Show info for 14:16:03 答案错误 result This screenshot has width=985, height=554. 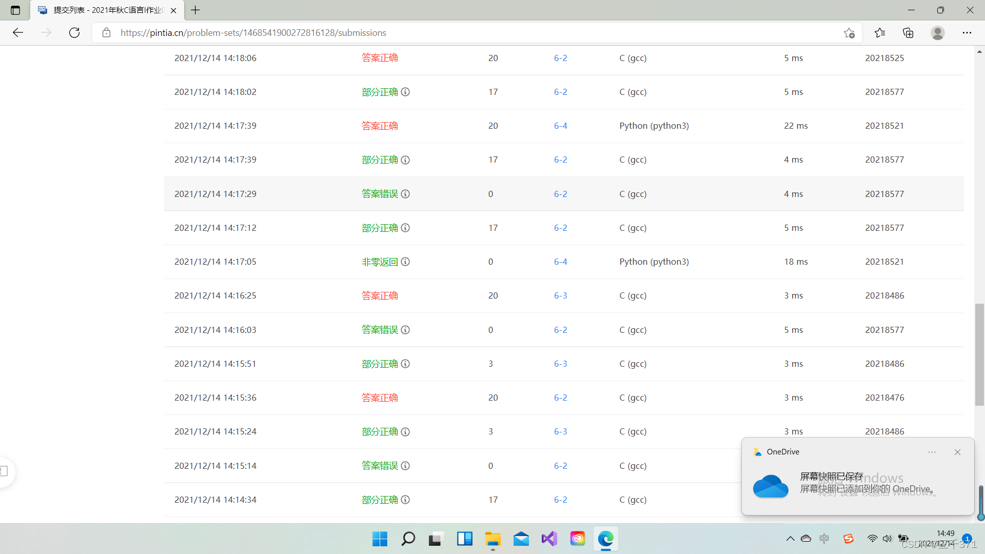(405, 330)
